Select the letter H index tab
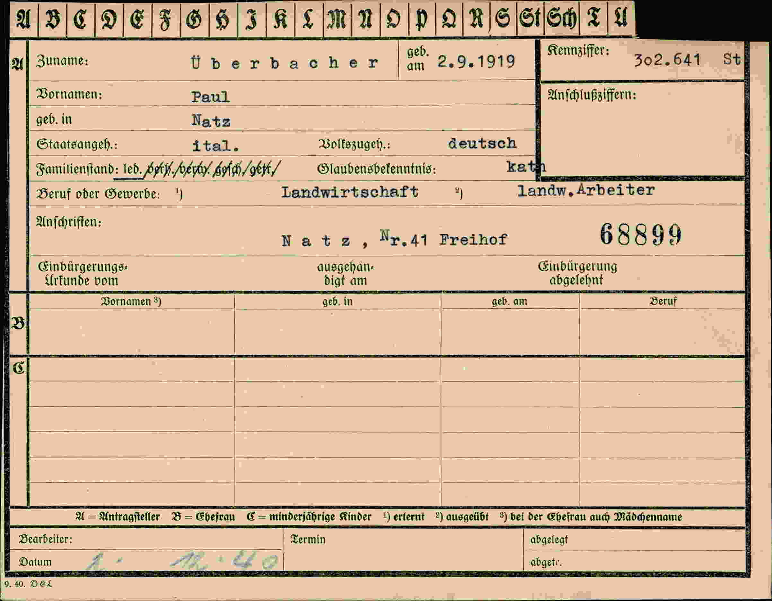Viewport: 772px width, 601px height. tap(223, 20)
